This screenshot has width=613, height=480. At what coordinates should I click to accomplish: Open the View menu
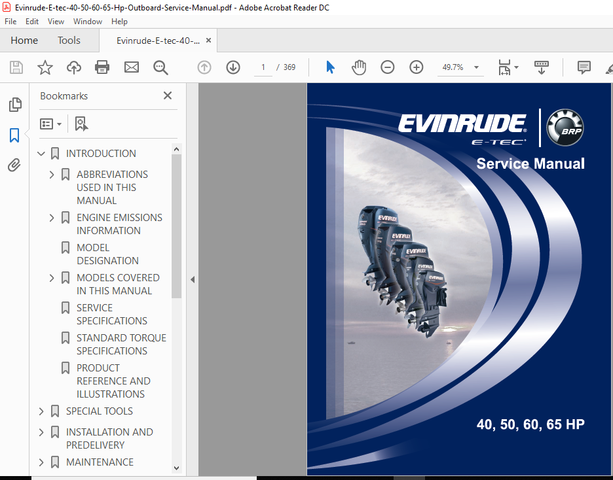pos(56,22)
